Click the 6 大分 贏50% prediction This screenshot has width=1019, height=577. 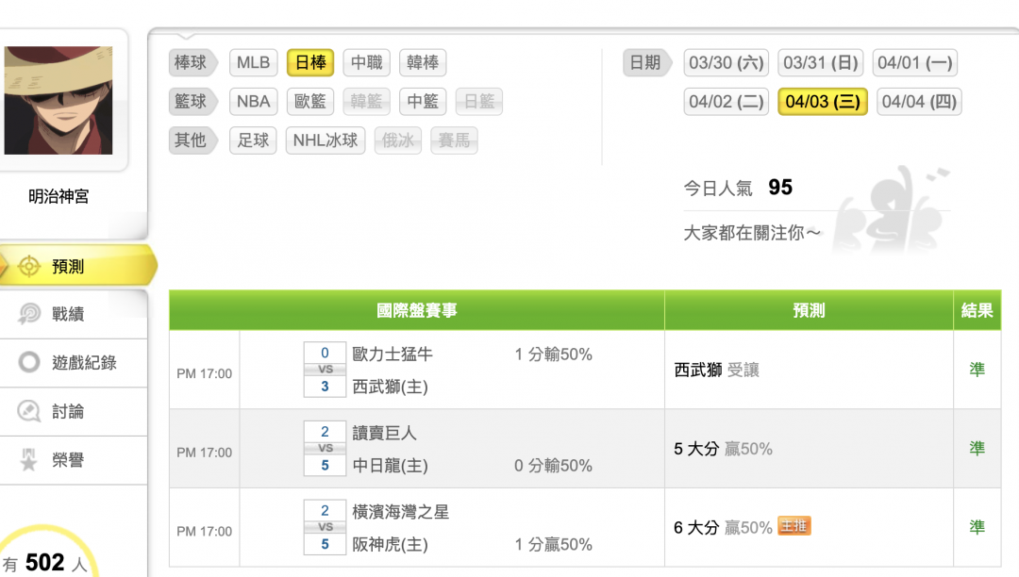pos(724,528)
